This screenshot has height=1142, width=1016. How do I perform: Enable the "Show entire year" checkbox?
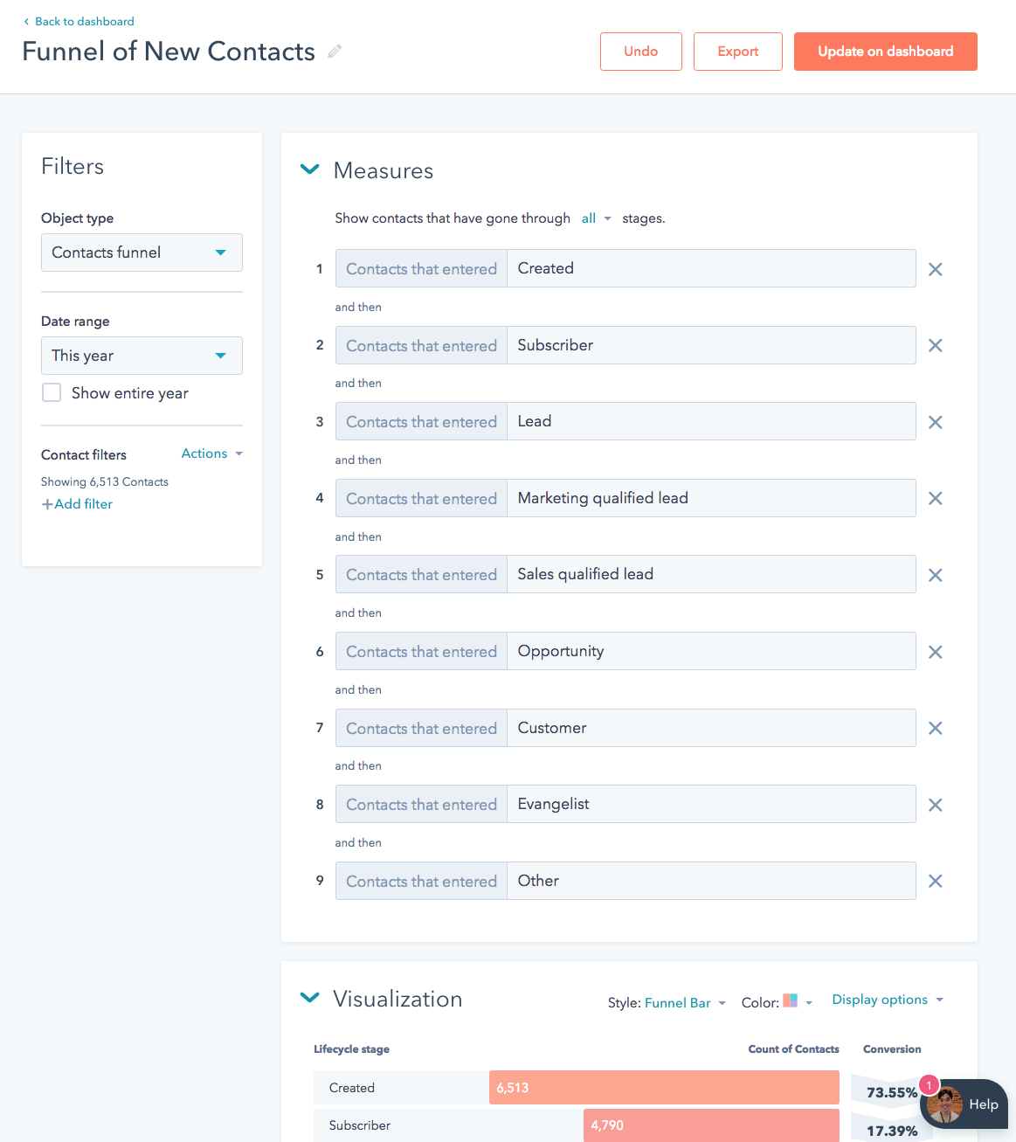(x=52, y=392)
